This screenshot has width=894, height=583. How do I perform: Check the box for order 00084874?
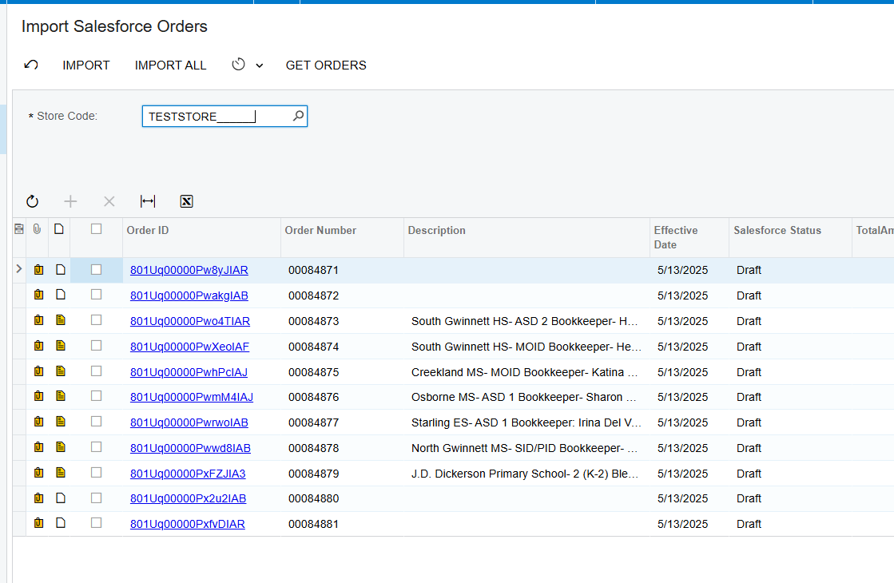[x=97, y=346]
